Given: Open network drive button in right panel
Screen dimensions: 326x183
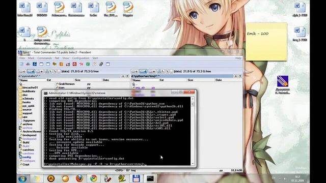Looking at the screenshot, I should pyautogui.click(x=160, y=71).
